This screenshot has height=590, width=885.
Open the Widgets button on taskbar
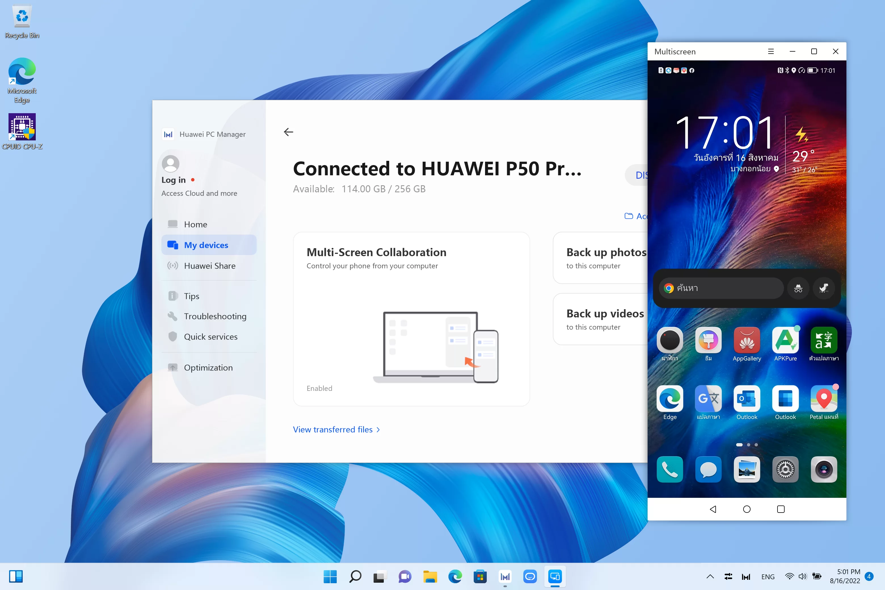pyautogui.click(x=16, y=576)
